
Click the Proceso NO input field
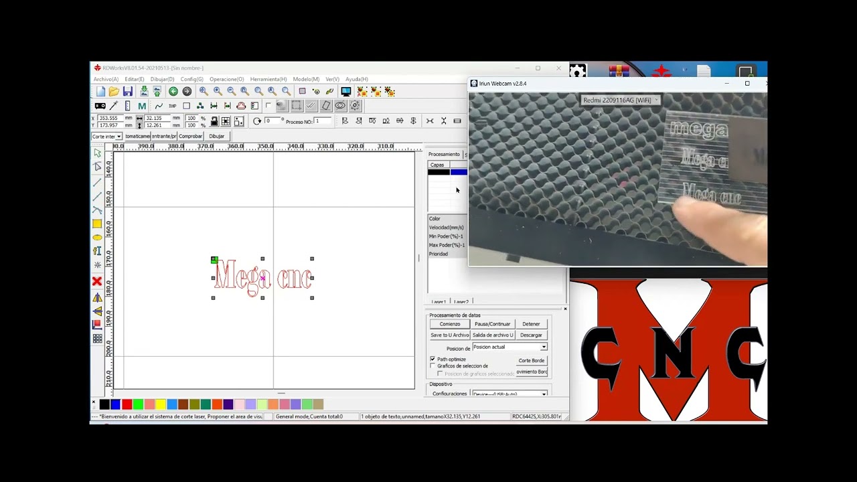(323, 121)
